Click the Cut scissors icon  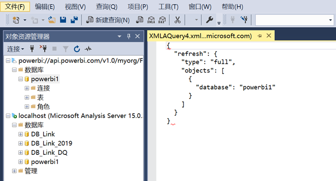pyautogui.click(x=177, y=20)
